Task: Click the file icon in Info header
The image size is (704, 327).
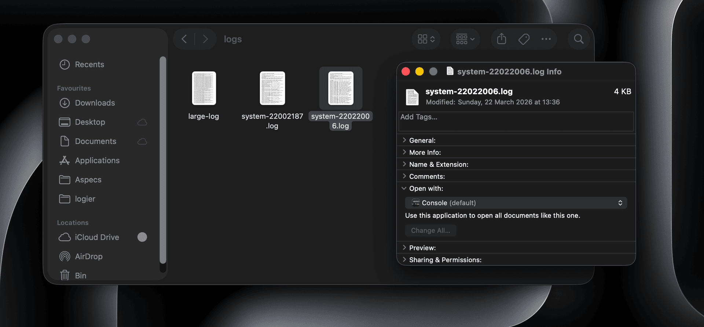Action: tap(412, 97)
